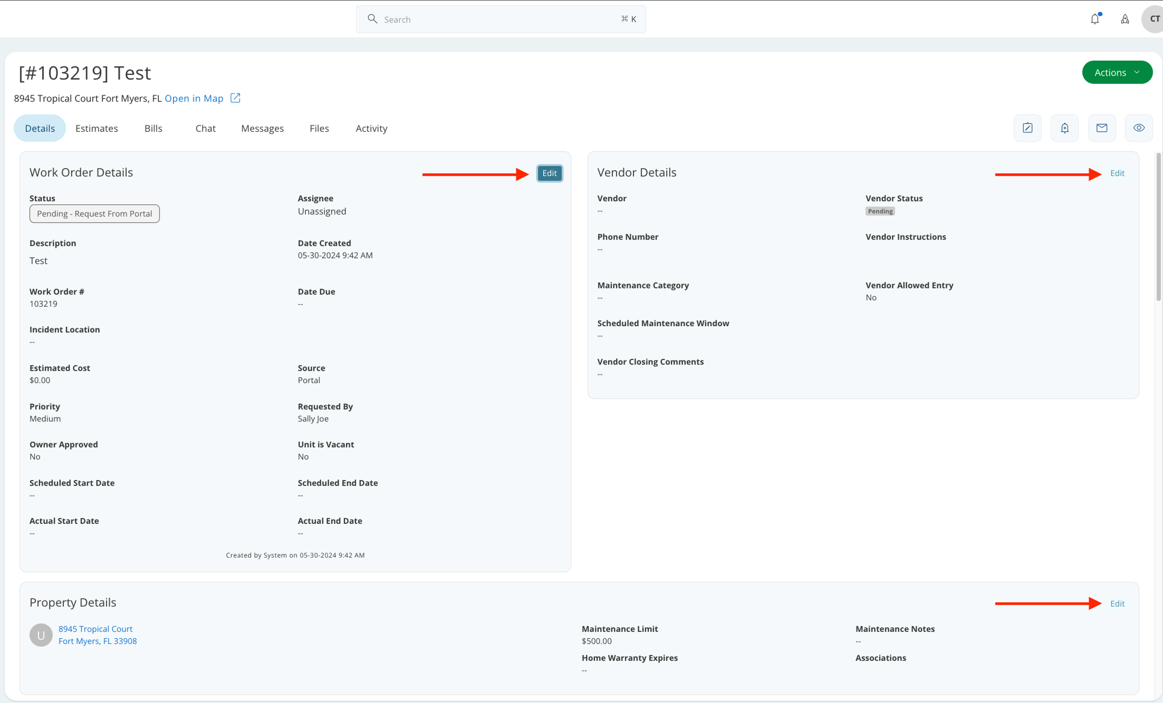The height and width of the screenshot is (703, 1163).
Task: Open the send email envelope icon
Action: pyautogui.click(x=1102, y=128)
